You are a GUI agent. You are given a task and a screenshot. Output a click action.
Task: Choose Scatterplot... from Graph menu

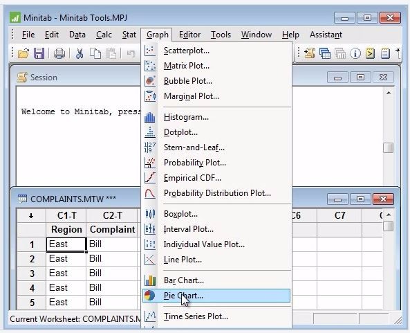[x=217, y=51]
